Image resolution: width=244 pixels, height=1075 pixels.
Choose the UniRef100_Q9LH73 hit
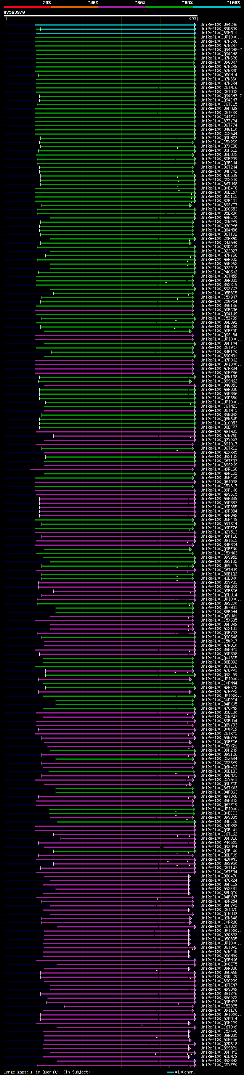(219, 138)
